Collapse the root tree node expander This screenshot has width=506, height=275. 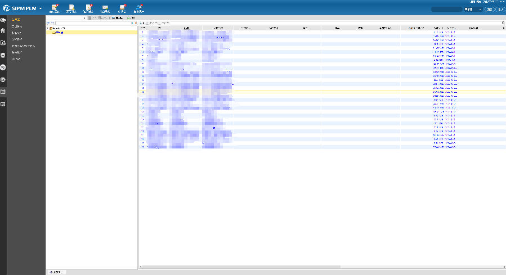tap(47, 28)
